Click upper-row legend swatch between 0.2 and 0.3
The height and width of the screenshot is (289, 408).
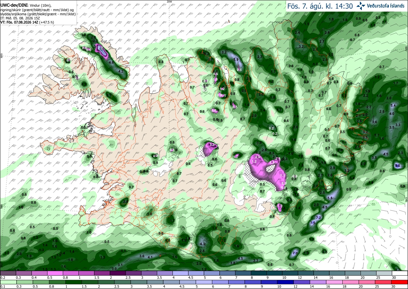coord(8,273)
